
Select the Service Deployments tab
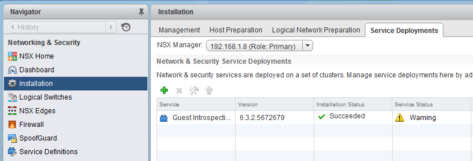(x=404, y=30)
